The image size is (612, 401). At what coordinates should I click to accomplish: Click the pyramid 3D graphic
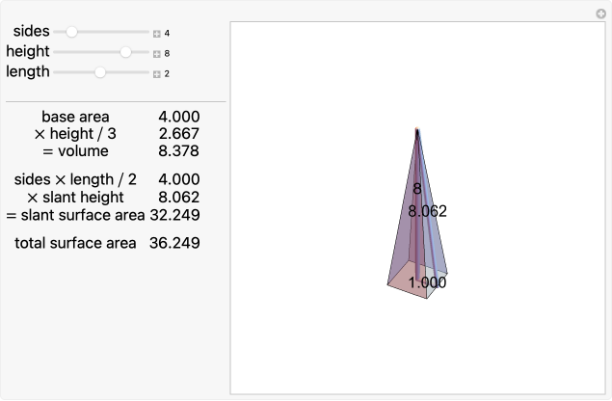(x=416, y=231)
